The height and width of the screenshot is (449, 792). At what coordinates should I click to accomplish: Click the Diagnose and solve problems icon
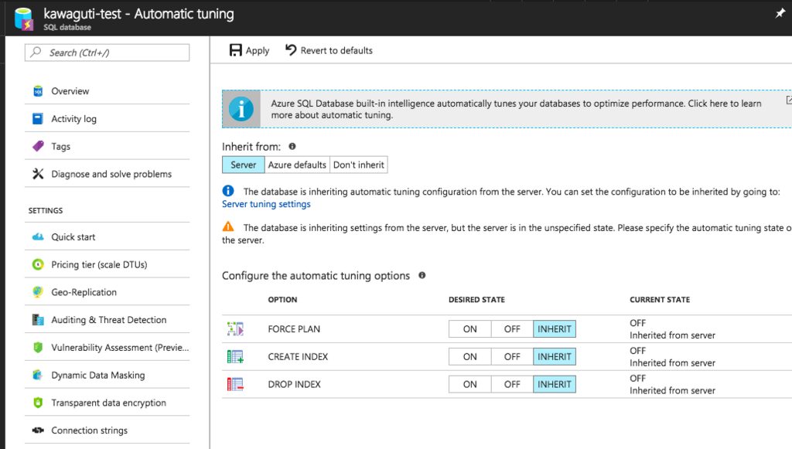tap(38, 174)
